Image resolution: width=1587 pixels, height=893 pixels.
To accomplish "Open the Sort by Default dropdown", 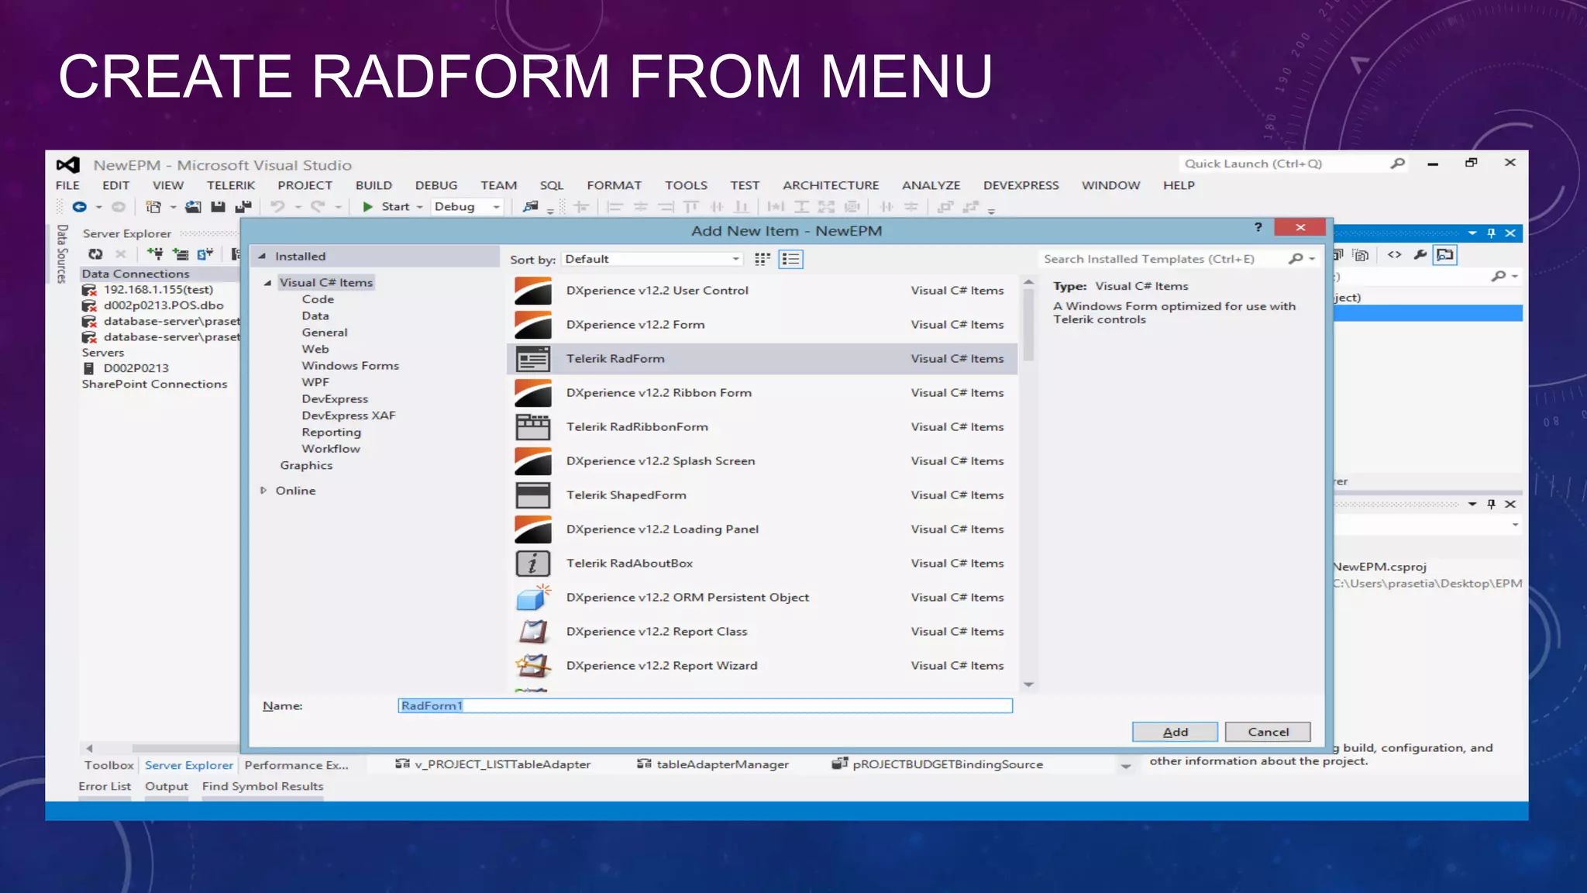I will 652,260.
